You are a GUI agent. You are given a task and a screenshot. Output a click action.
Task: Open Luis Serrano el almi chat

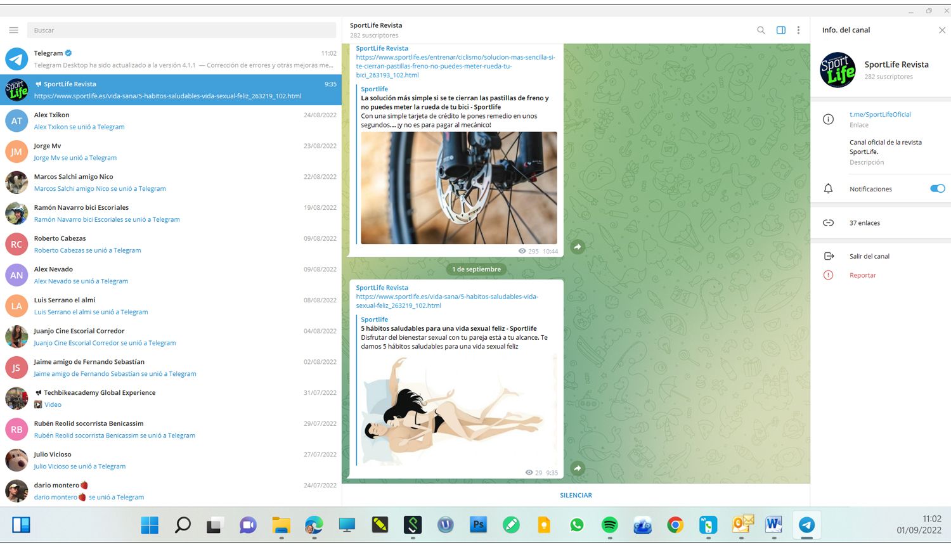pyautogui.click(x=171, y=306)
